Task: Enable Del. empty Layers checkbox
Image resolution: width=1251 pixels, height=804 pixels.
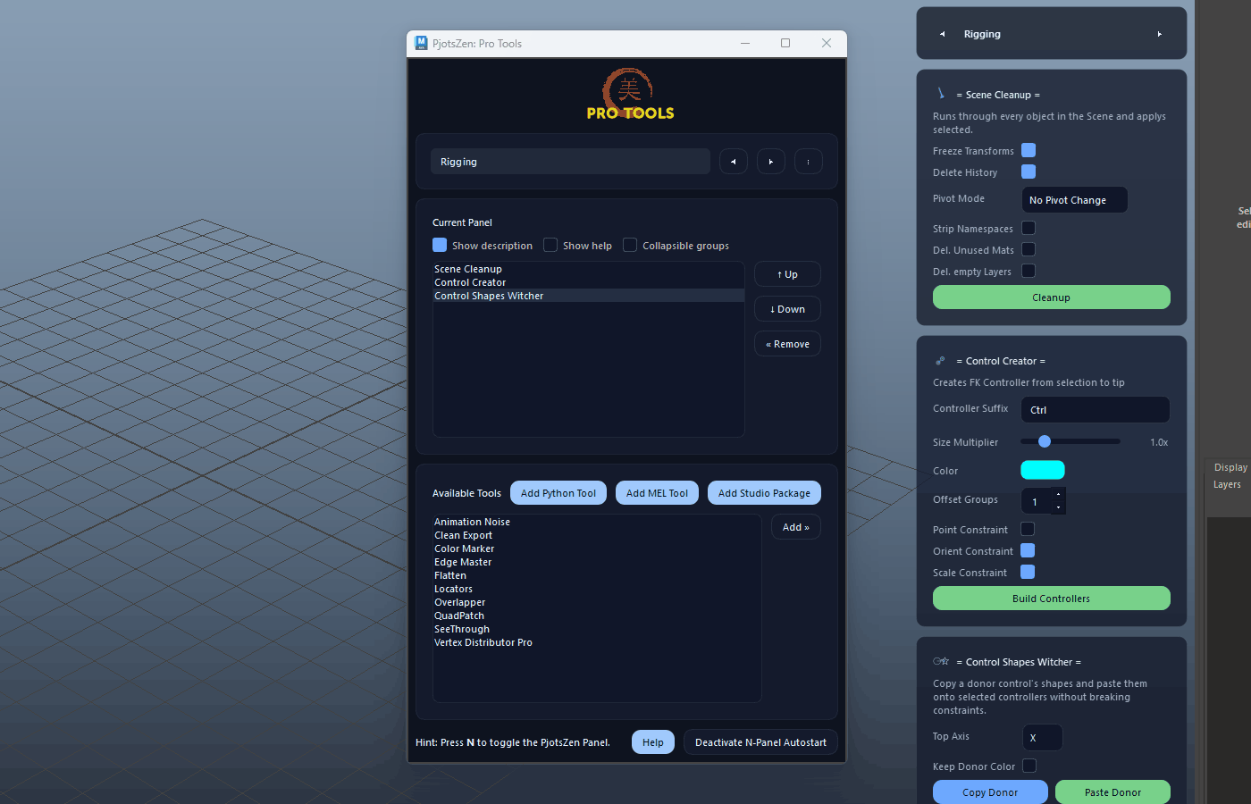Action: pyautogui.click(x=1029, y=271)
